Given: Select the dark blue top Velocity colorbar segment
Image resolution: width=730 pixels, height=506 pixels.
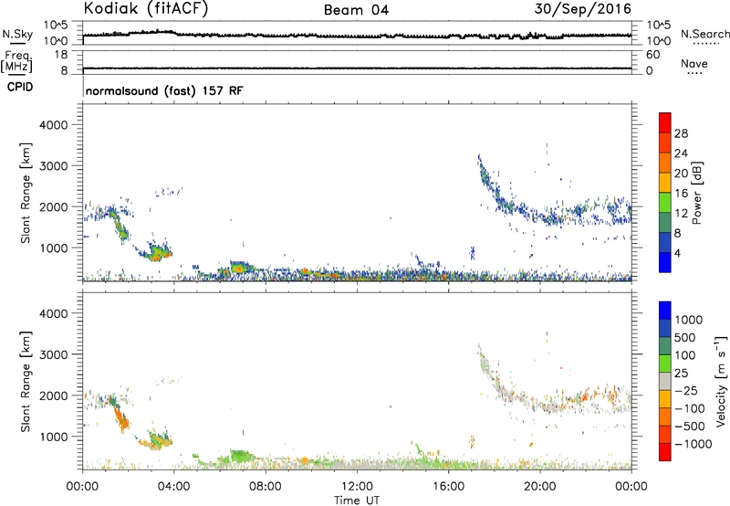Looking at the screenshot, I should (665, 311).
